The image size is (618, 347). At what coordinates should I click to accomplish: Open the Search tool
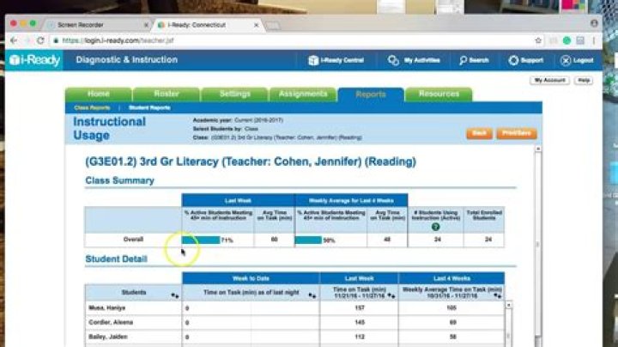(x=474, y=60)
